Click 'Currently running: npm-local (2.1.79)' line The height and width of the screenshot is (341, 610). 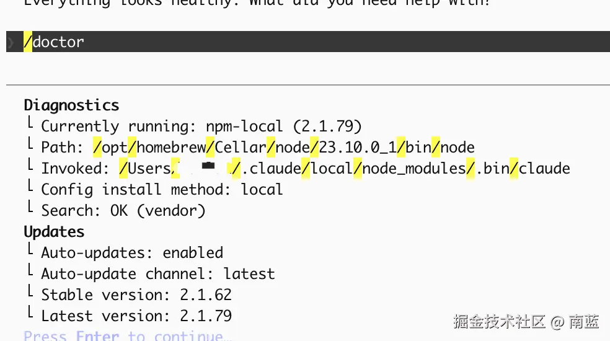point(201,126)
